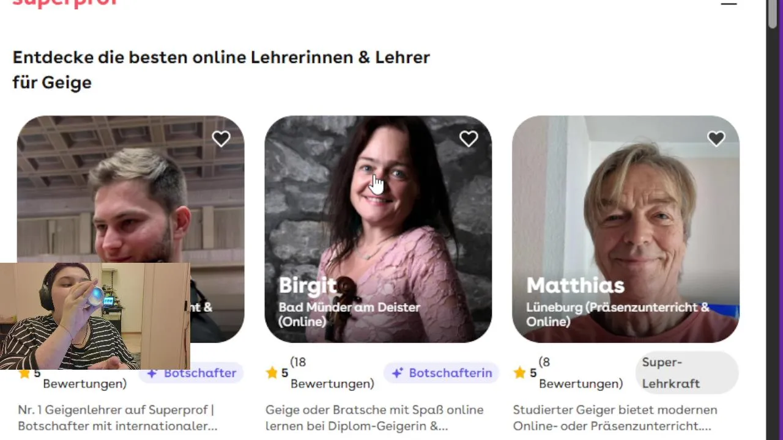The width and height of the screenshot is (783, 440).
Task: Click Birgit's yellow star rating icon
Action: (x=272, y=373)
